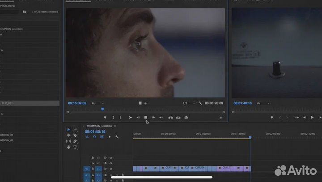Viewport: 322px width, 182px height.
Task: Choose the Hand tool
Action: pos(68,147)
